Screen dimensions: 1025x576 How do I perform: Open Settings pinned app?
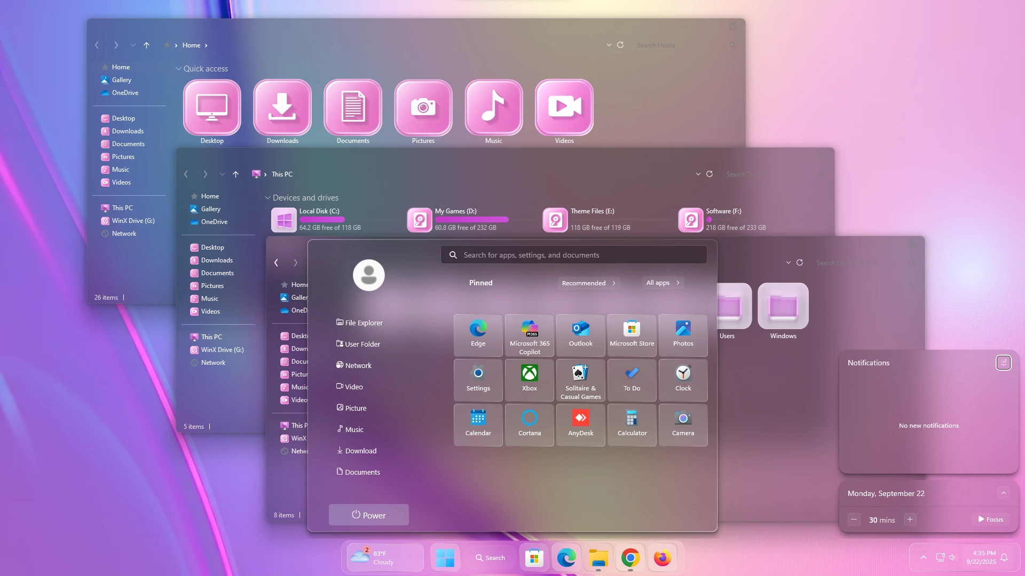[x=478, y=380]
